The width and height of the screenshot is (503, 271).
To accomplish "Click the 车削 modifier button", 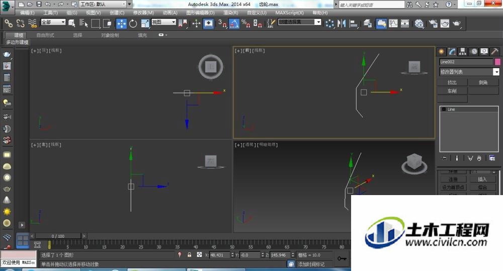I will (452, 91).
